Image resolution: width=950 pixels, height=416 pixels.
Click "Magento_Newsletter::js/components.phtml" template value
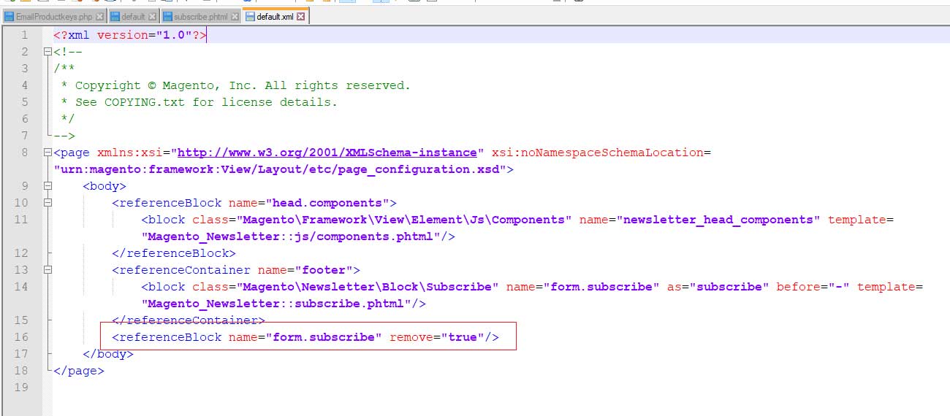click(x=291, y=236)
